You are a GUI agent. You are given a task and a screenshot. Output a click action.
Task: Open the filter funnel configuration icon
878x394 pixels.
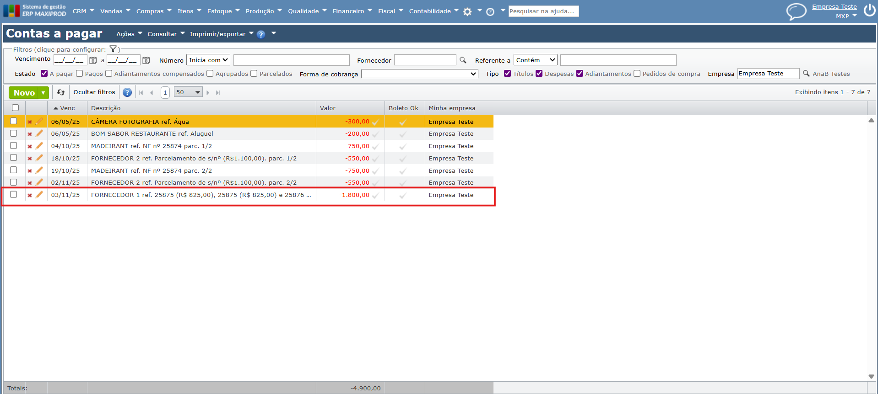pyautogui.click(x=113, y=49)
